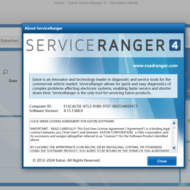This screenshot has width=190, height=190.
Task: Click the license agreement scrollbar thumb
Action: tap(174, 128)
